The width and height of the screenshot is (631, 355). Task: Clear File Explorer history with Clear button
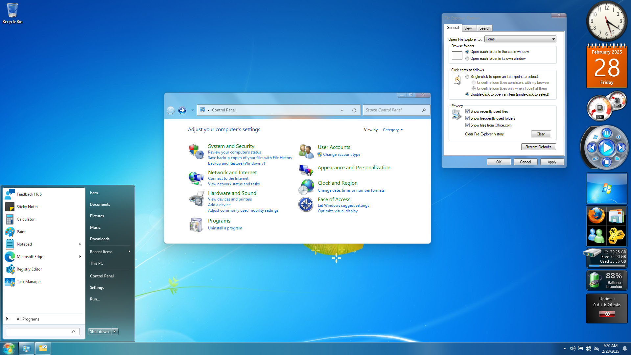[541, 134]
